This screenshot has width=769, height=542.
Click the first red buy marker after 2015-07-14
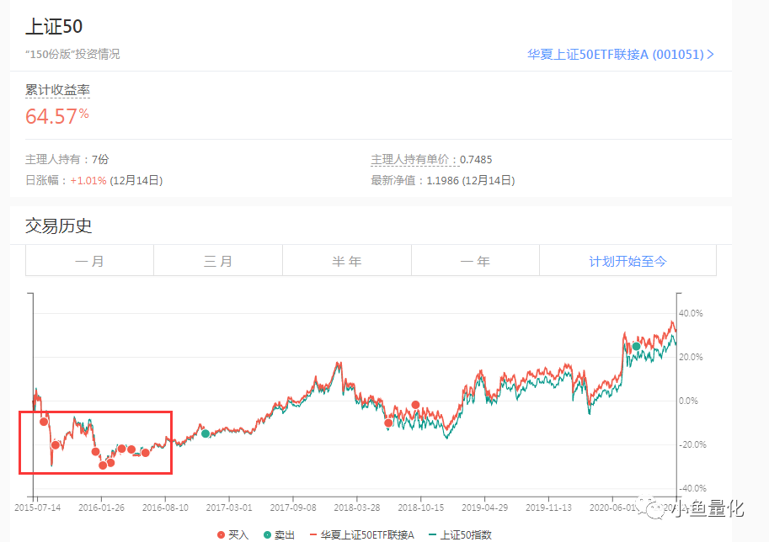click(x=44, y=422)
